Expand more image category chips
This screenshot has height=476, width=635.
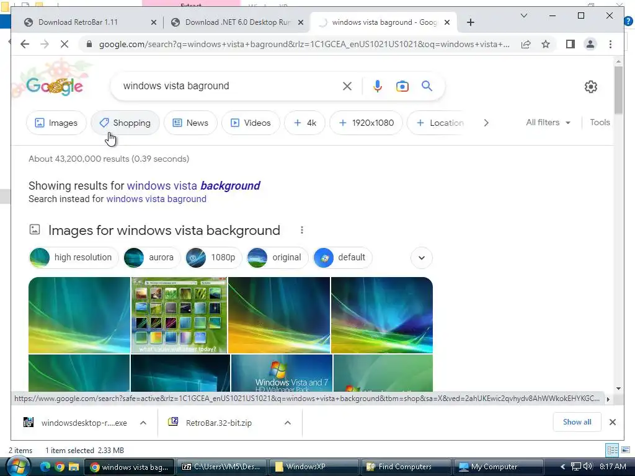(x=422, y=258)
